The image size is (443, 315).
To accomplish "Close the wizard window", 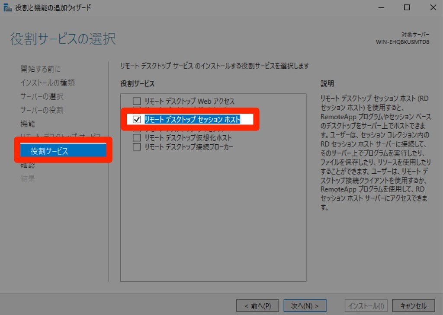I will coord(433,8).
